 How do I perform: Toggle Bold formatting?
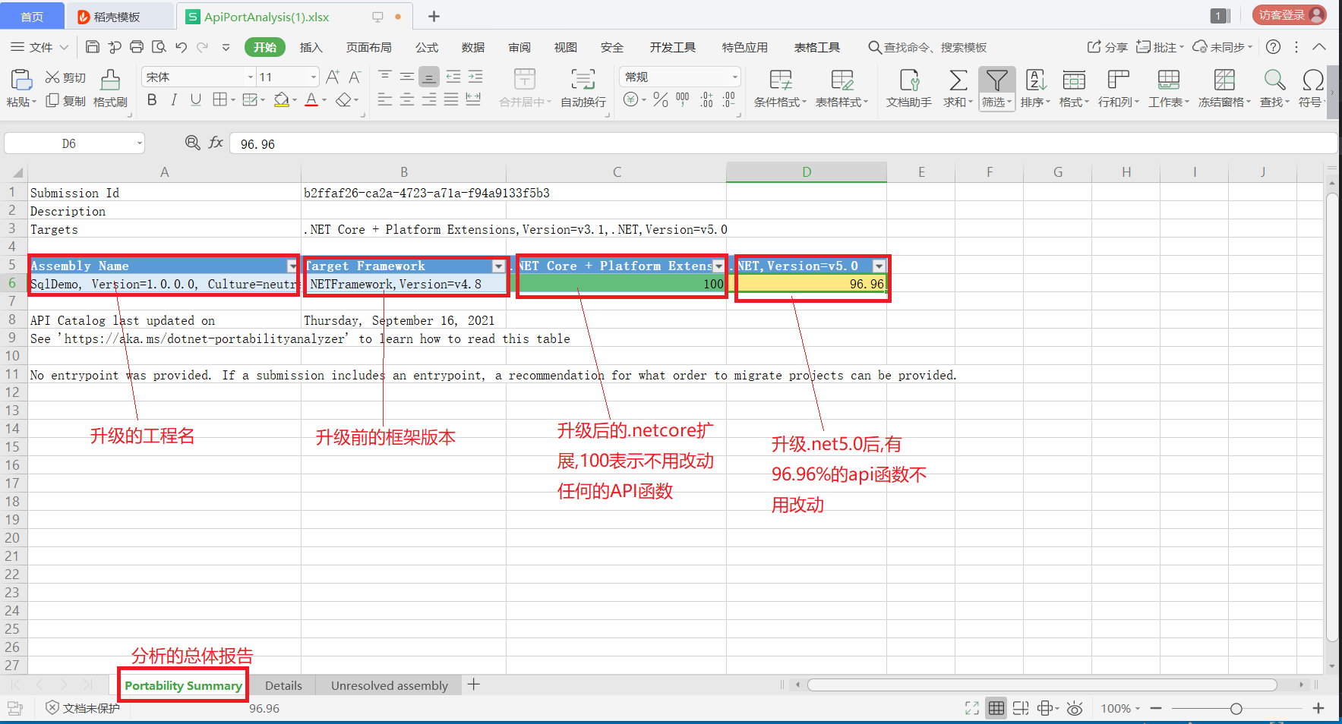point(152,99)
